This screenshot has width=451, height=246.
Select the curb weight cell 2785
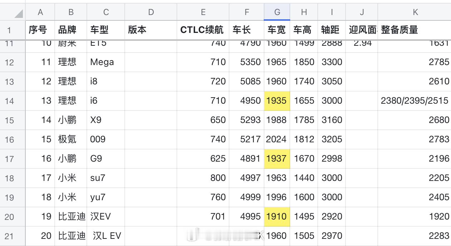[x=415, y=62]
